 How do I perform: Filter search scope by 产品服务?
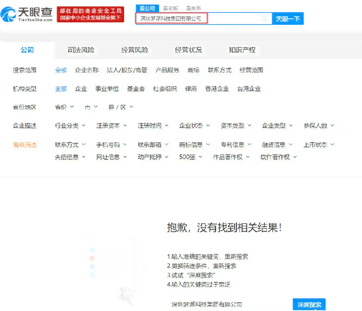point(167,70)
